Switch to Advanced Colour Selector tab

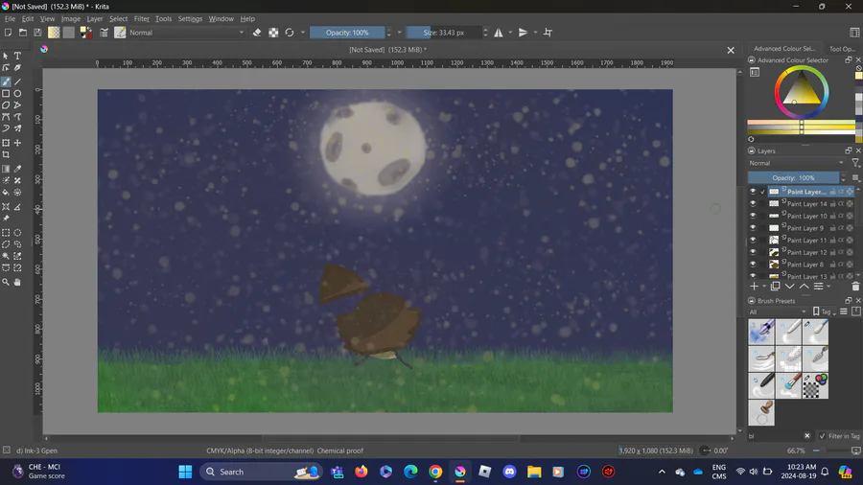click(784, 48)
